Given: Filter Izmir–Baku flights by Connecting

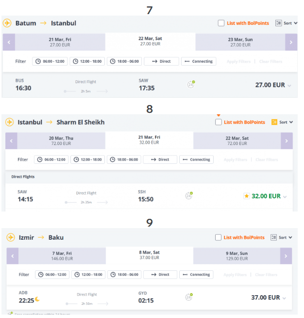Looking at the screenshot, I should [x=196, y=275].
